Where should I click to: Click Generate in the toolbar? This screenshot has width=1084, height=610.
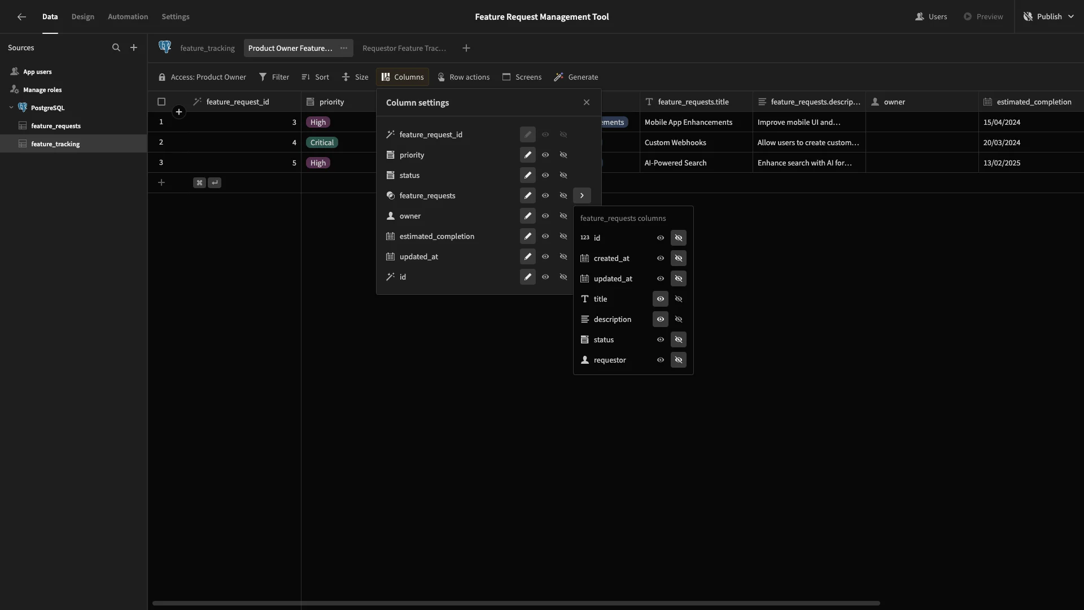click(x=576, y=77)
